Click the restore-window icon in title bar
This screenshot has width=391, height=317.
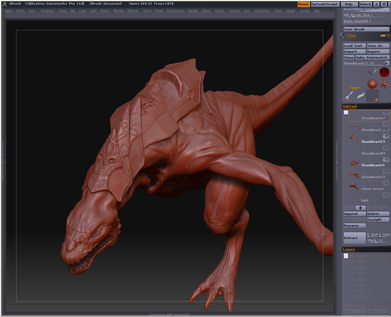point(384,4)
